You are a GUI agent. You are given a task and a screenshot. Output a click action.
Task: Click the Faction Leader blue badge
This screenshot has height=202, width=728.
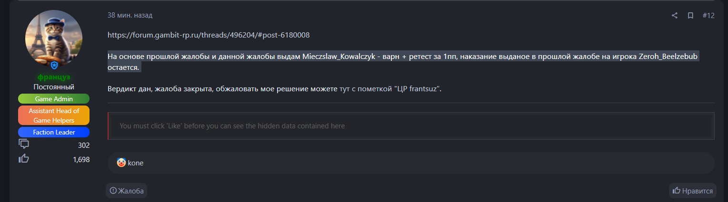54,132
